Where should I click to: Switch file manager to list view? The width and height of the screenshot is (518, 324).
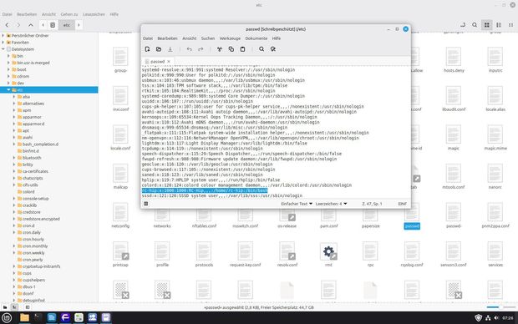(499, 25)
